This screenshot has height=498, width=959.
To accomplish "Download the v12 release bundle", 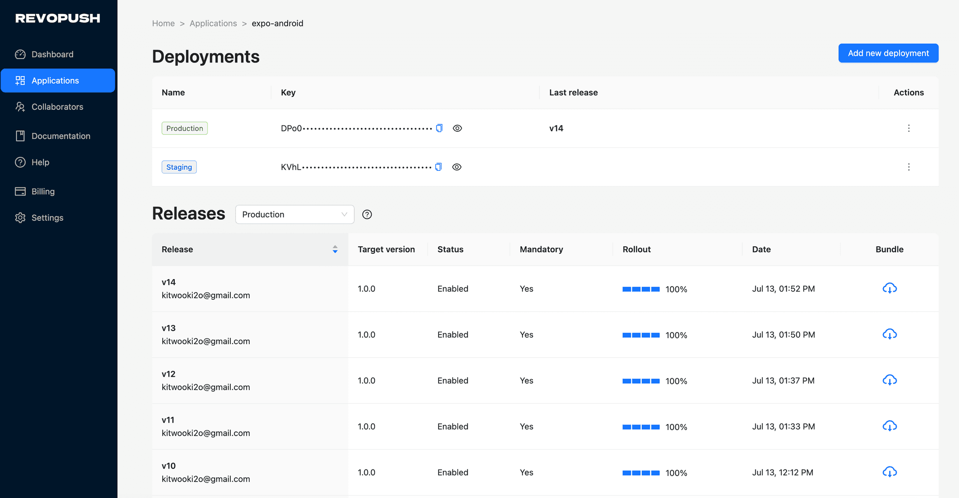I will coord(889,381).
